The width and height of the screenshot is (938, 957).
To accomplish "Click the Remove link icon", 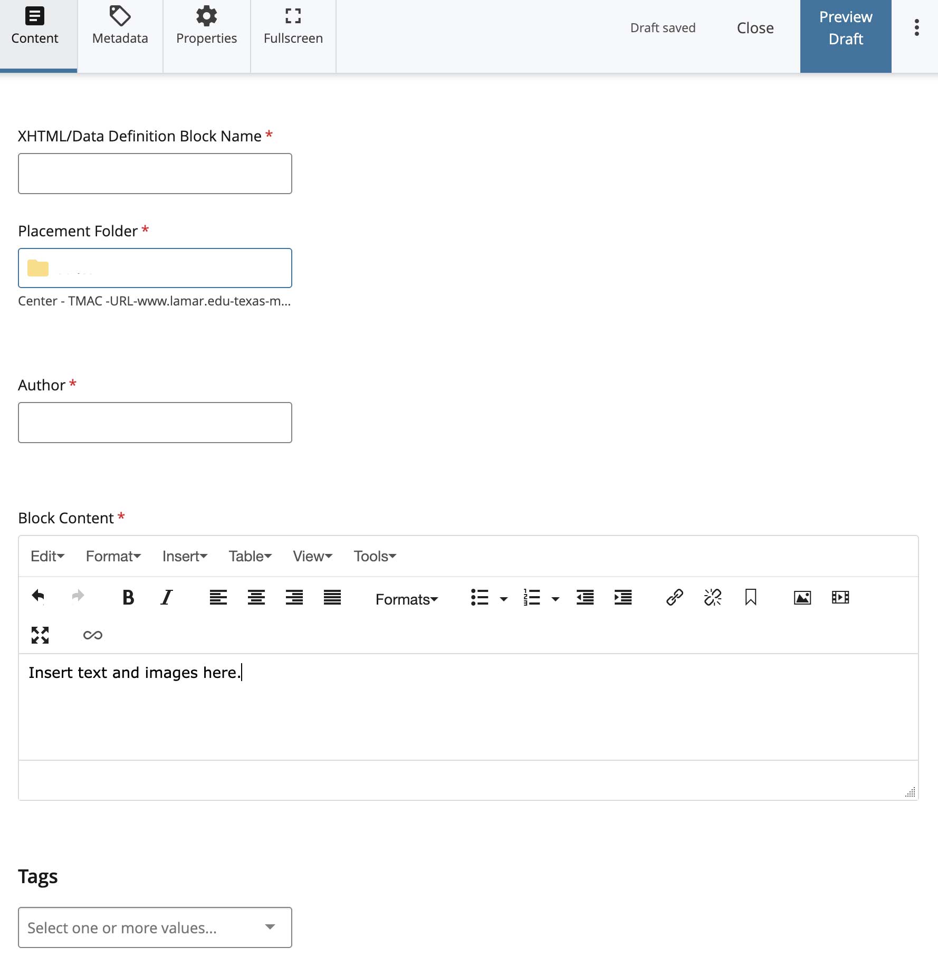I will coord(713,598).
